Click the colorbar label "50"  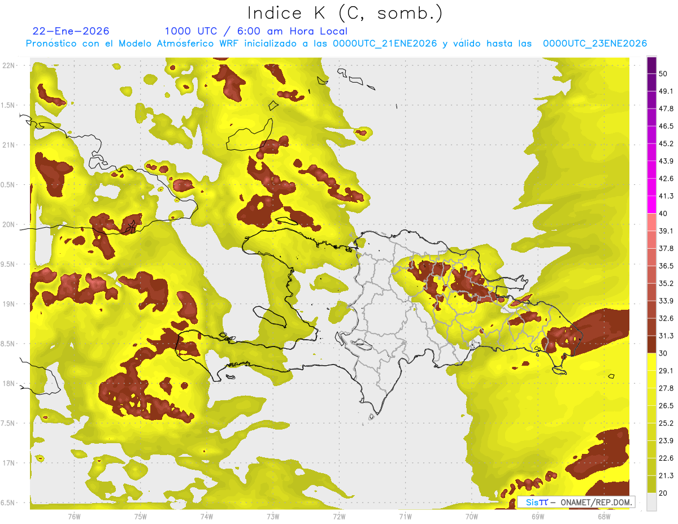663,74
